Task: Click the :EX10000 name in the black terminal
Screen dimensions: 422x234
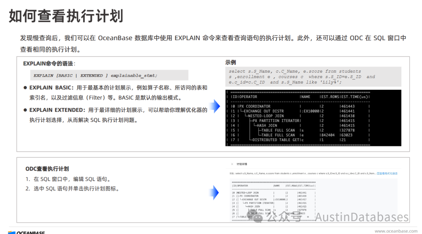Action: (310, 111)
